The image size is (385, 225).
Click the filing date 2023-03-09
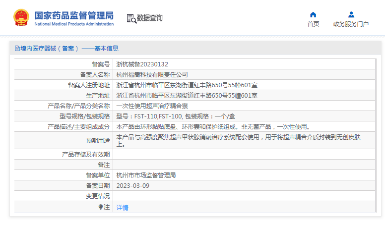[x=132, y=186]
